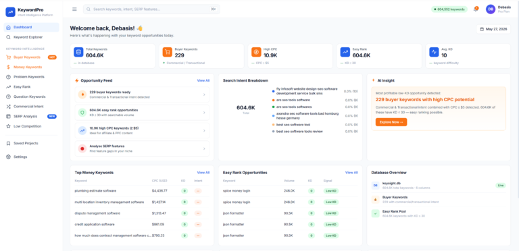This screenshot has height=251, width=519.
Task: Click the HOT badge beside Buyer Keywords
Action: click(x=52, y=57)
